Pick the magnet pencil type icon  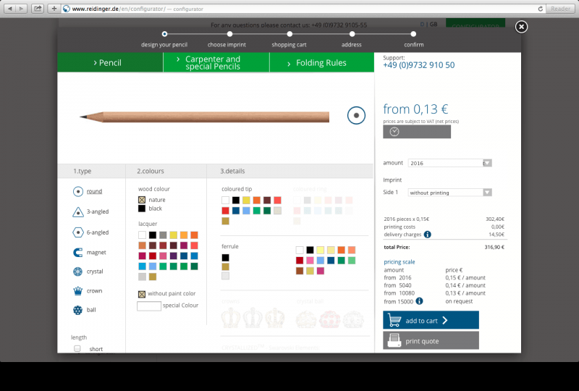[78, 253]
